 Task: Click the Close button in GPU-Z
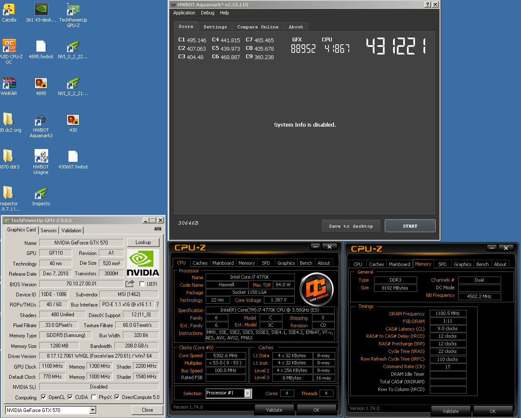click(x=147, y=410)
